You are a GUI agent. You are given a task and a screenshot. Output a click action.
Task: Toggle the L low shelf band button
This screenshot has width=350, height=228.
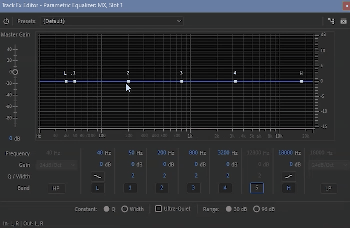coord(98,188)
